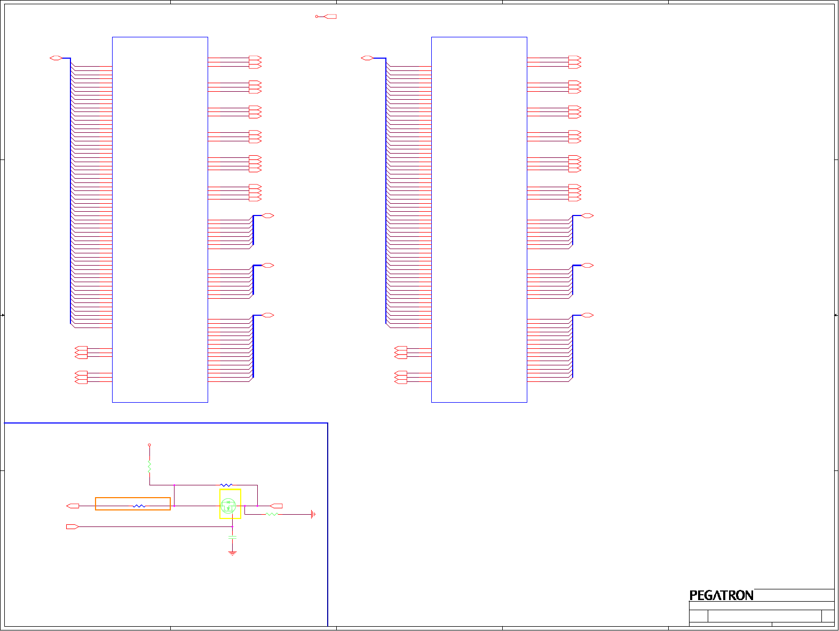This screenshot has width=839, height=631.
Task: Select the blue series resistor left of the MOSFET
Action: [139, 506]
